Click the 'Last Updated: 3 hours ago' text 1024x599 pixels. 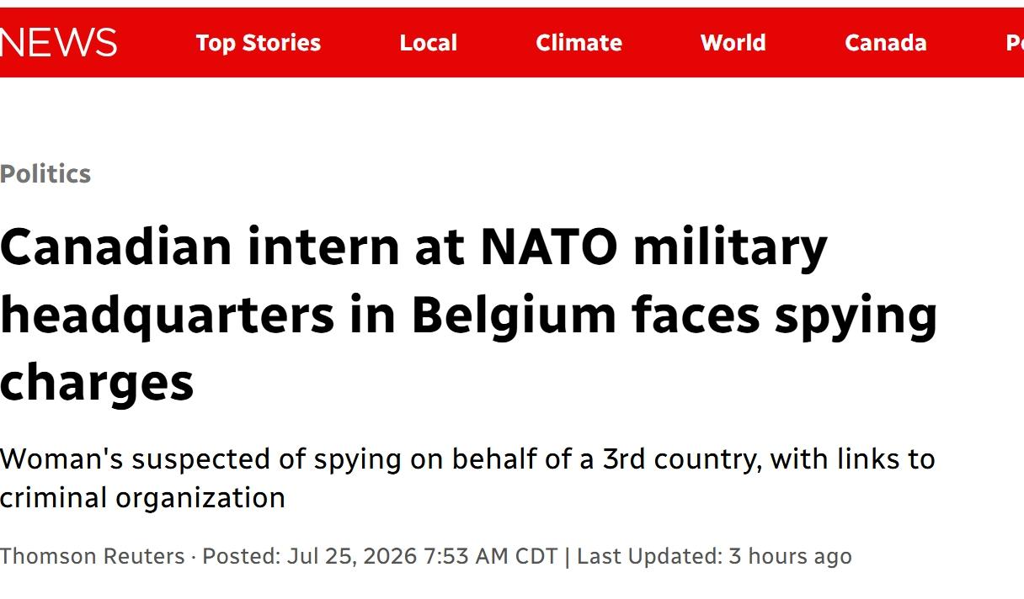714,556
